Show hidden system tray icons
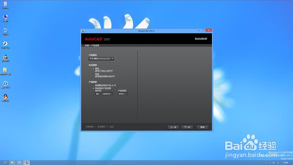The height and width of the screenshot is (165, 293). 266,163
